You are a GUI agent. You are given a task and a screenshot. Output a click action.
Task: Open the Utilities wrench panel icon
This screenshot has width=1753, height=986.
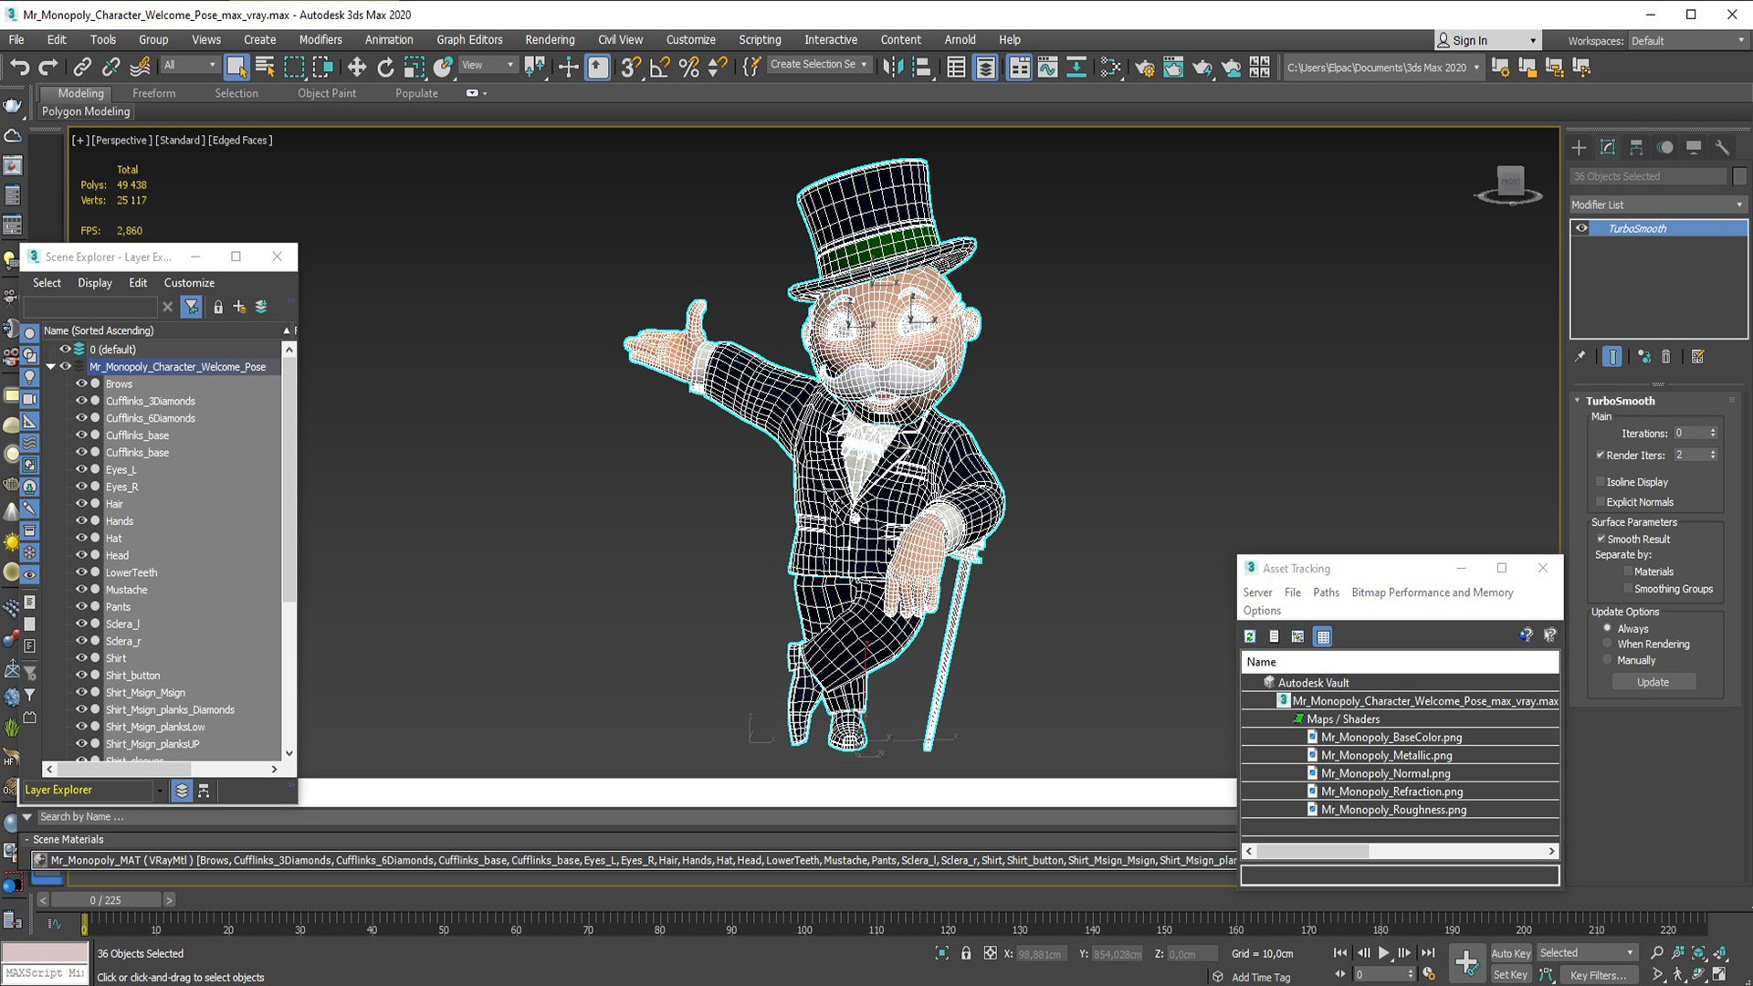(1722, 147)
